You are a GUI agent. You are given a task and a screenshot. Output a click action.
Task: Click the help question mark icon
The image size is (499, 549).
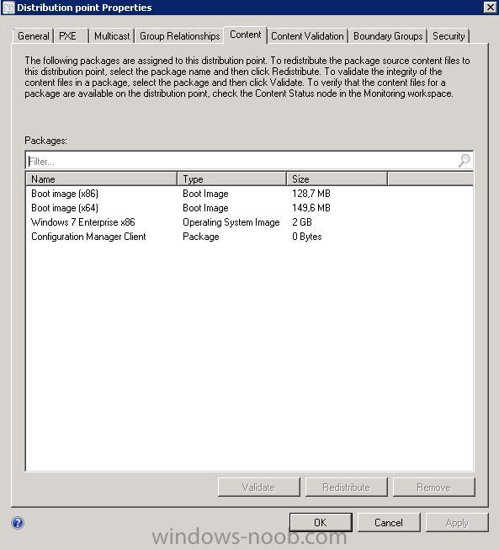click(x=18, y=523)
